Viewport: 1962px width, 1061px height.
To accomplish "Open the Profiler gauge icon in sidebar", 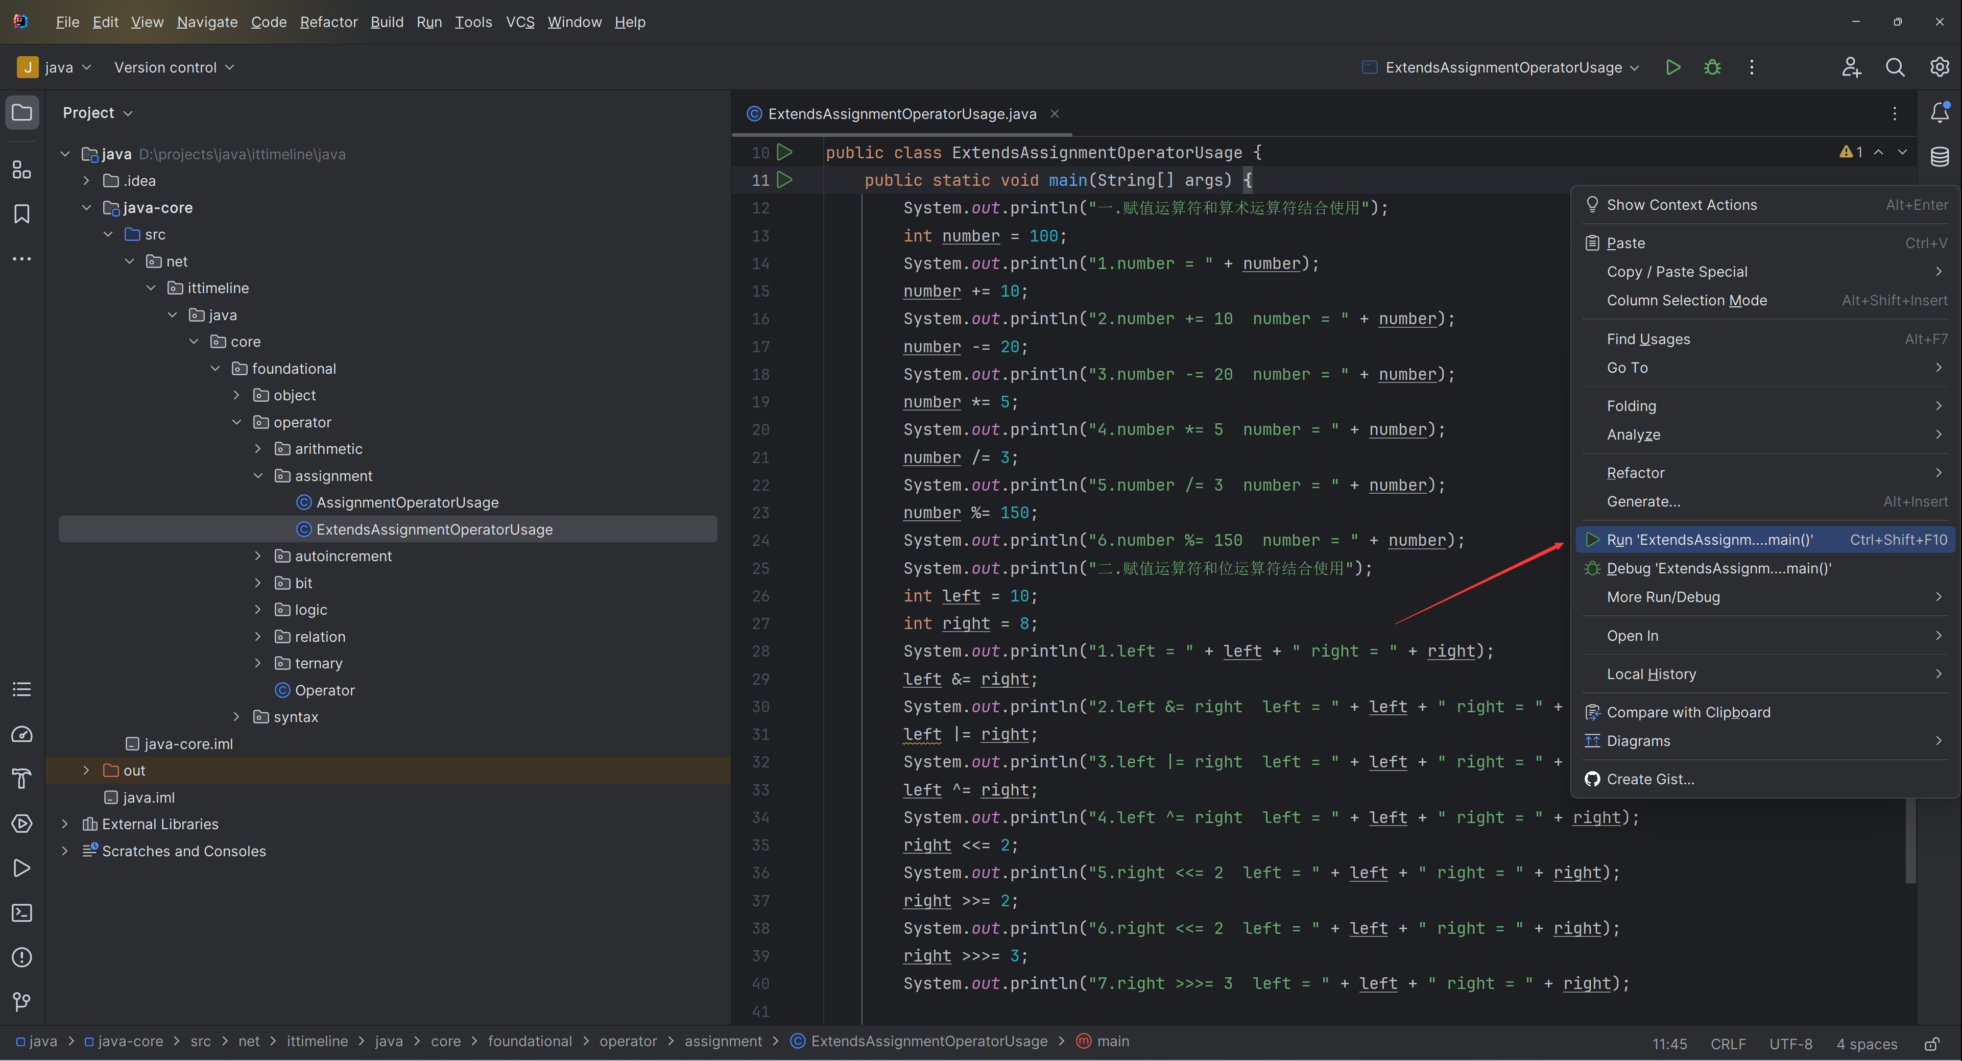I will (22, 734).
